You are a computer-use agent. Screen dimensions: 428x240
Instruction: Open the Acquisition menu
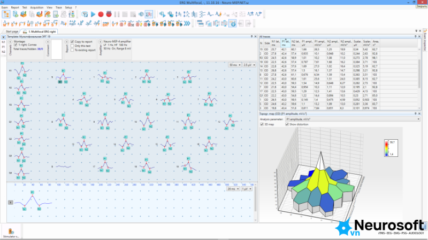tap(37, 7)
